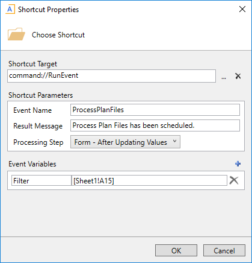
Task: Click the Cancel button
Action: [224, 250]
